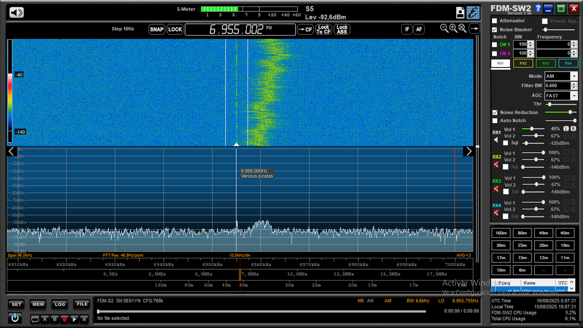Switch to the RX2 receiver tab
Viewport: 583px width, 328px height.
click(x=523, y=63)
